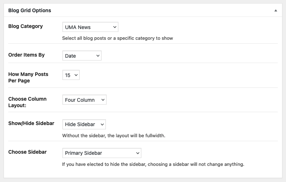Click the Choose Sidebar label
Screen dimensions: 286x182
[x=28, y=152]
